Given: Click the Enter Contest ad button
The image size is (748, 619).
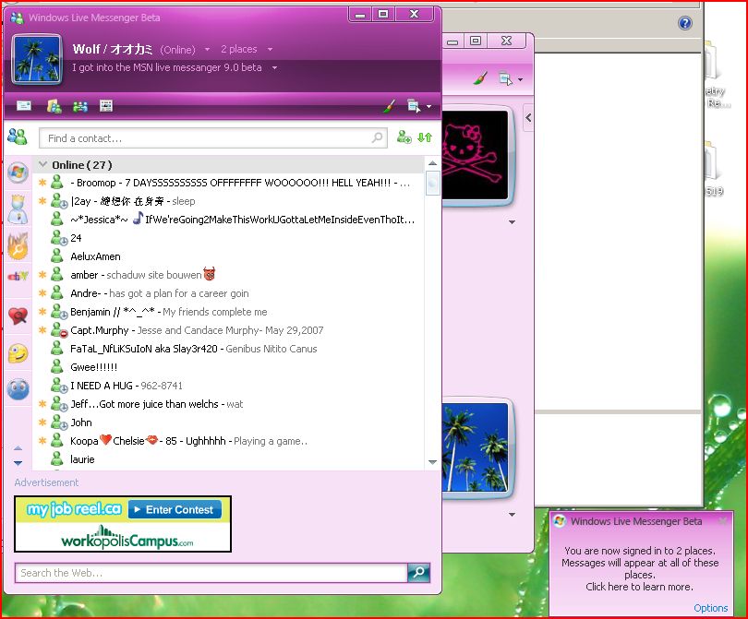Looking at the screenshot, I should [175, 509].
